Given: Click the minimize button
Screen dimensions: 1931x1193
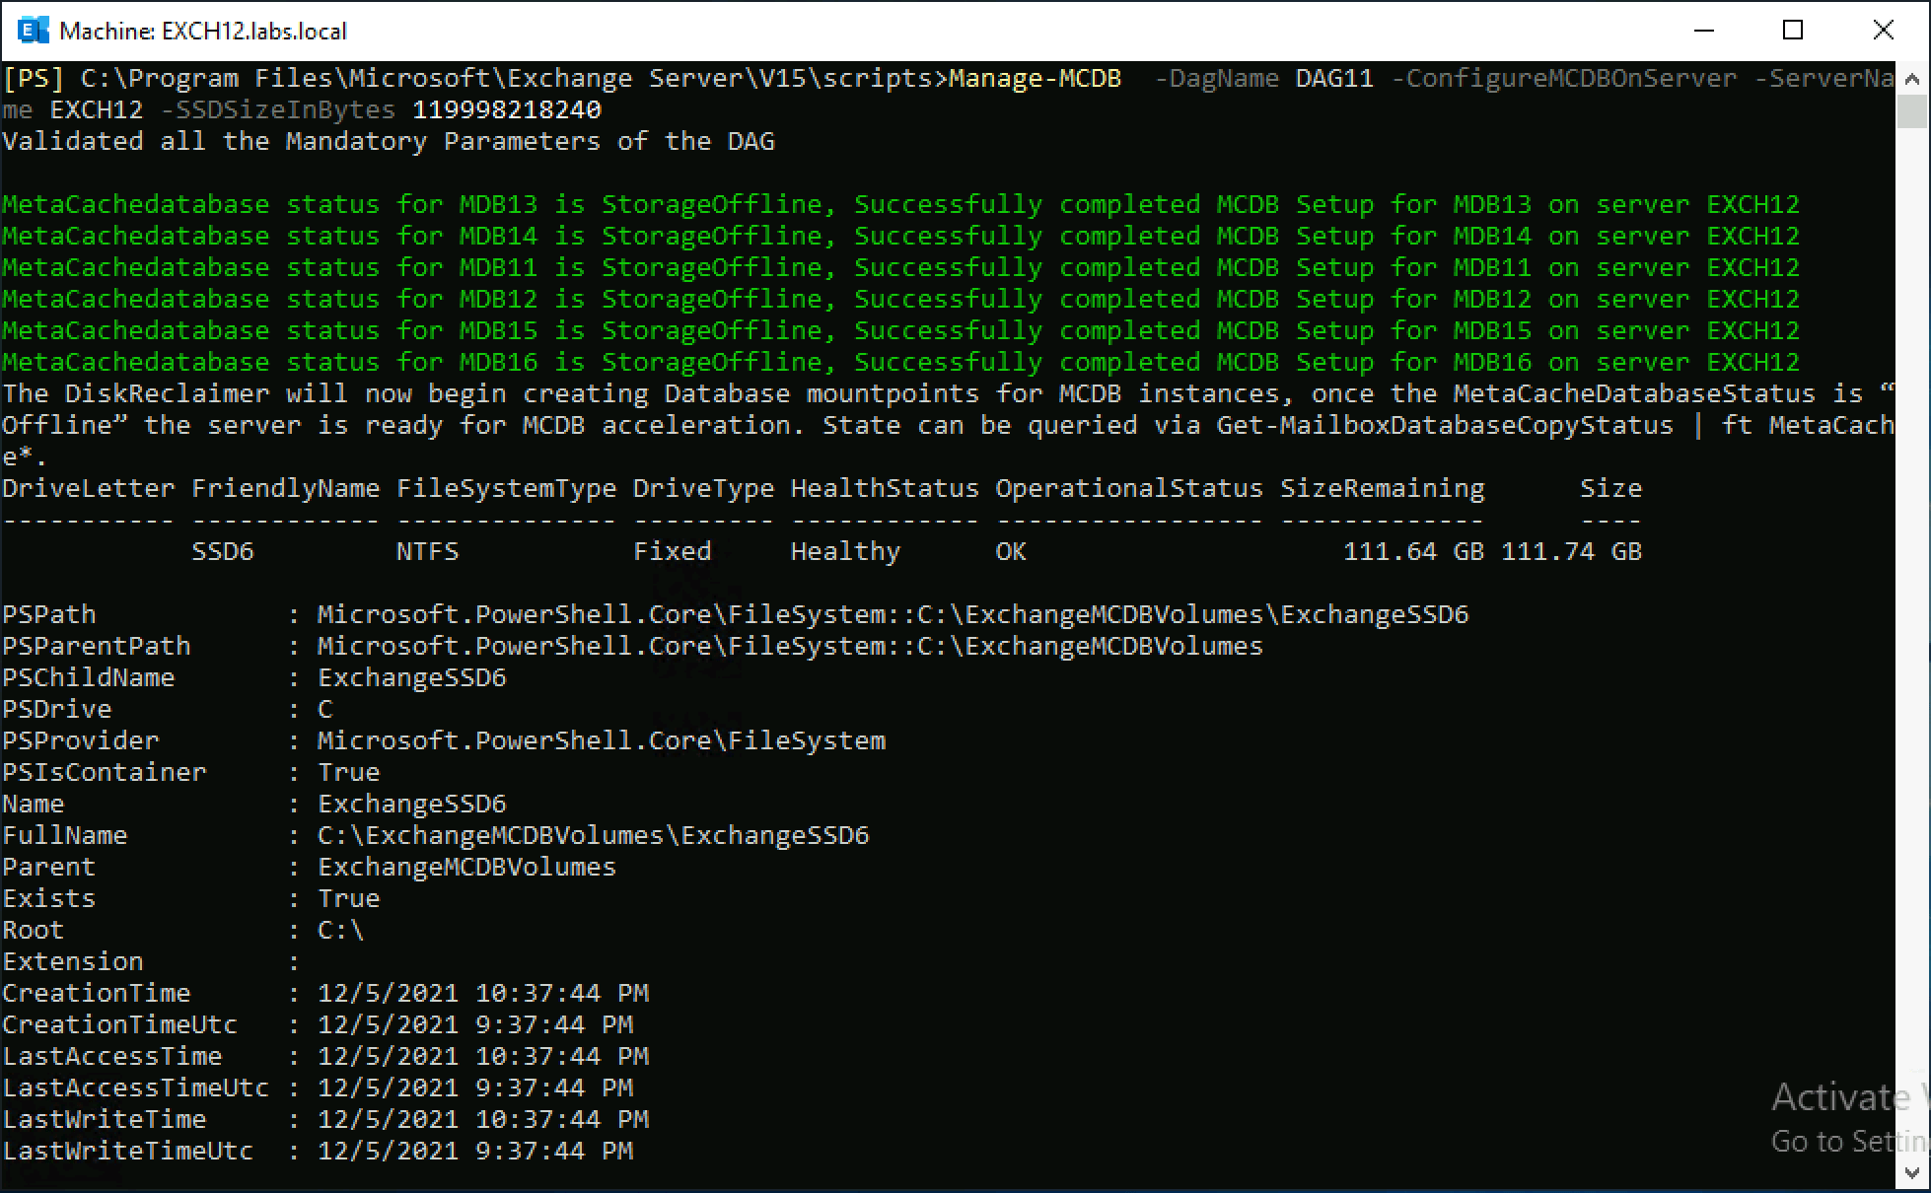Looking at the screenshot, I should pyautogui.click(x=1704, y=31).
